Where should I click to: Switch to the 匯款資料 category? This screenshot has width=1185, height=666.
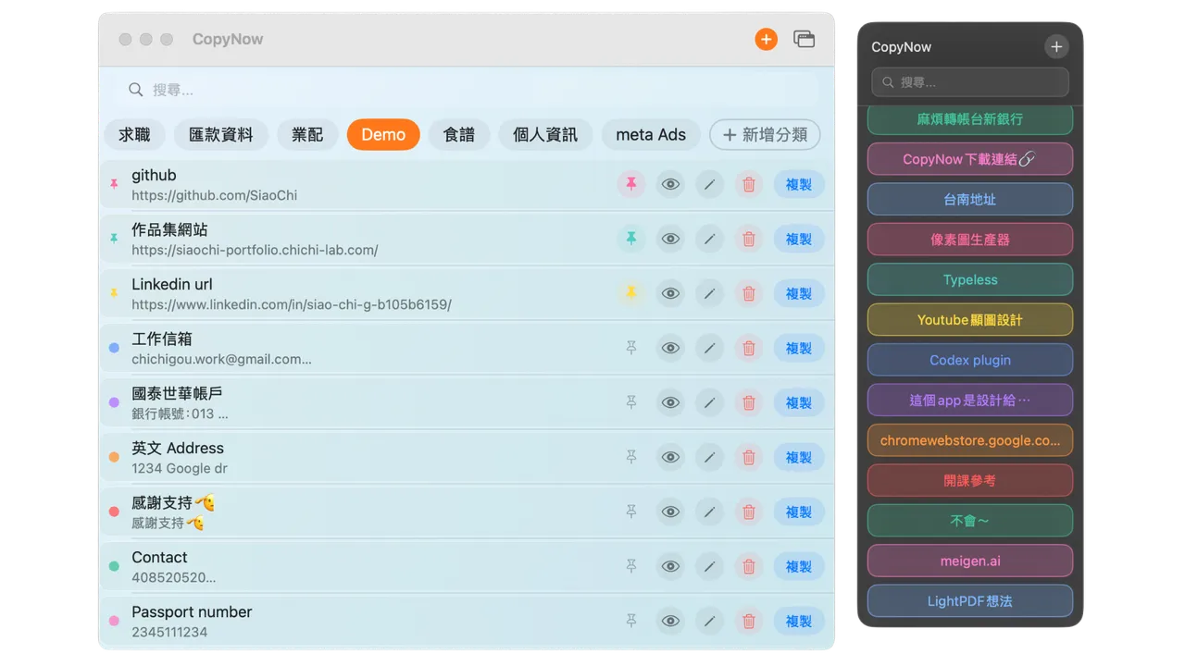click(x=221, y=134)
